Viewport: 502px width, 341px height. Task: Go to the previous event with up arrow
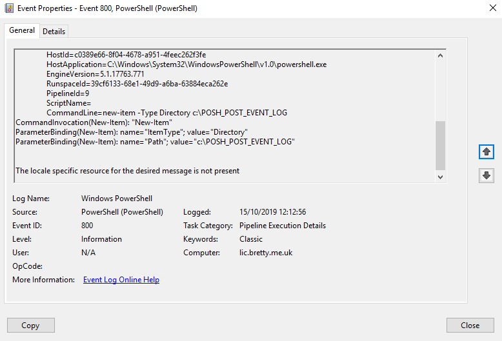(487, 151)
